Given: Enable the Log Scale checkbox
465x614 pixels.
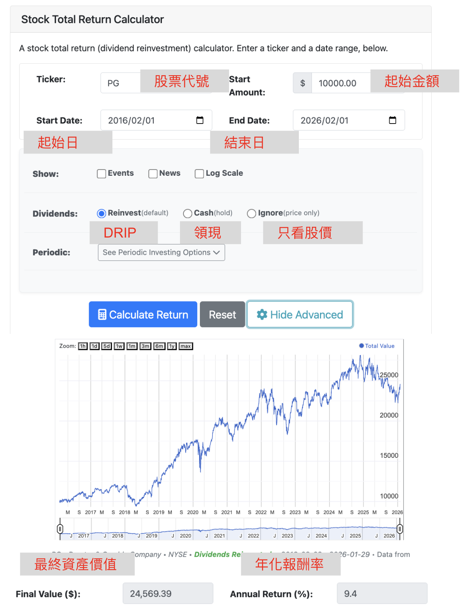Looking at the screenshot, I should (x=200, y=174).
